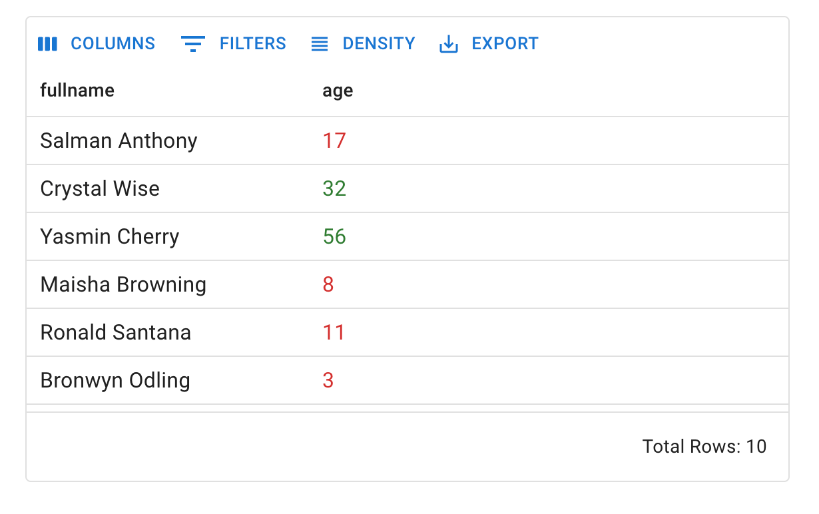Screen dimensions: 819x514
Task: Click the Columns panel icon
Action: click(47, 43)
